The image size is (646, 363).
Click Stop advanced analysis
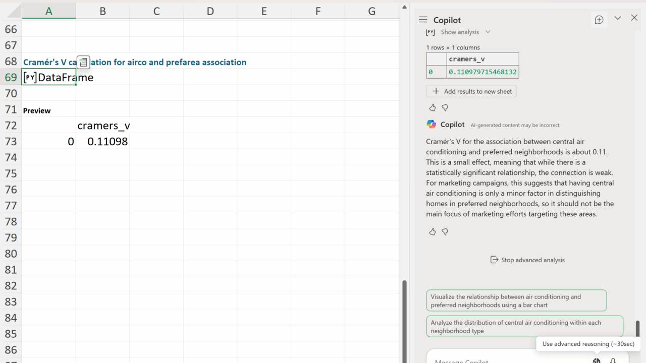click(527, 260)
